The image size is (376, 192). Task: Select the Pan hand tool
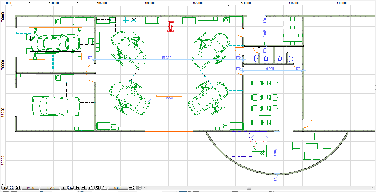coord(91,188)
